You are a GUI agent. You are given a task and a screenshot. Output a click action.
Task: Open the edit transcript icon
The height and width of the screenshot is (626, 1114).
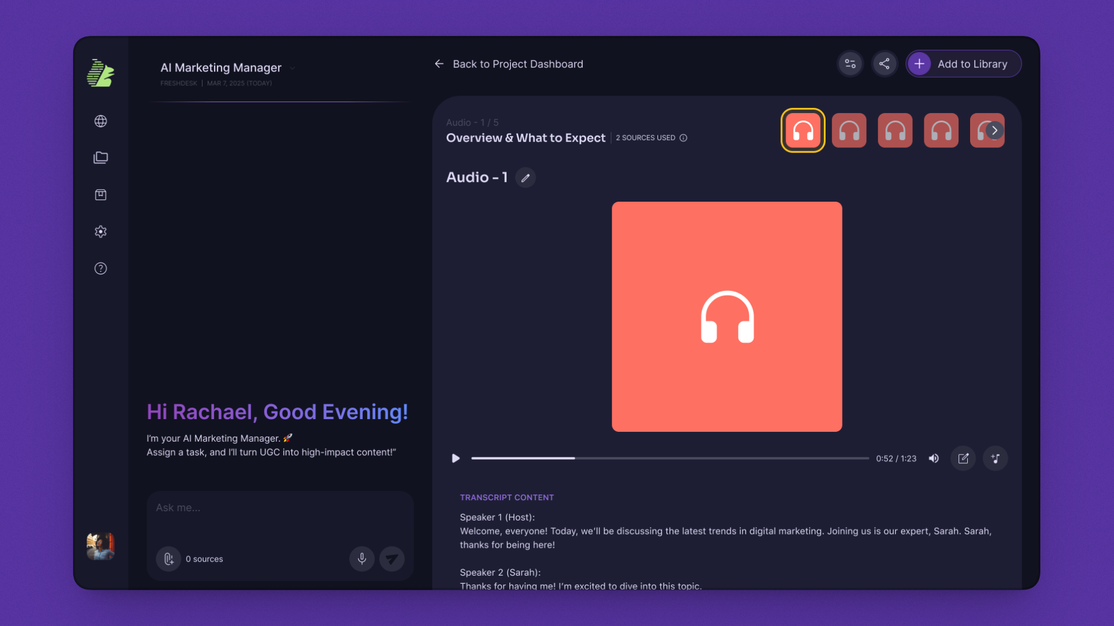coord(963,458)
